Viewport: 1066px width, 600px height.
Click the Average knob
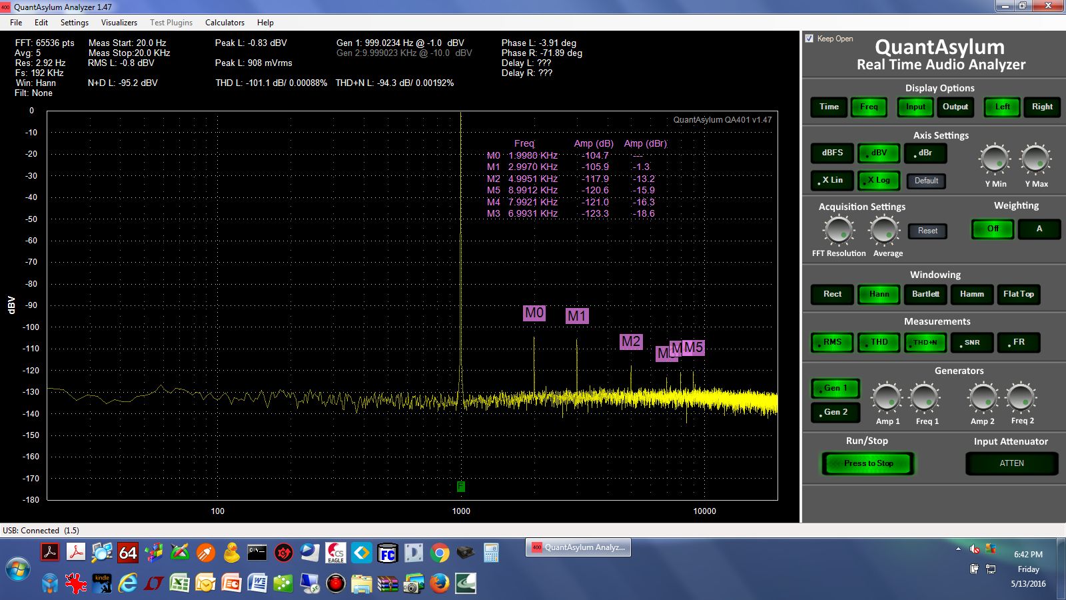pyautogui.click(x=884, y=231)
